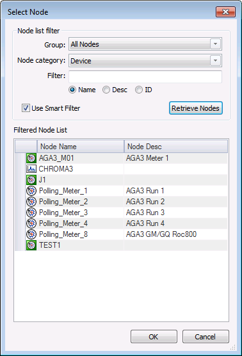Click the CHROMA3 chromatograph icon

click(31, 169)
